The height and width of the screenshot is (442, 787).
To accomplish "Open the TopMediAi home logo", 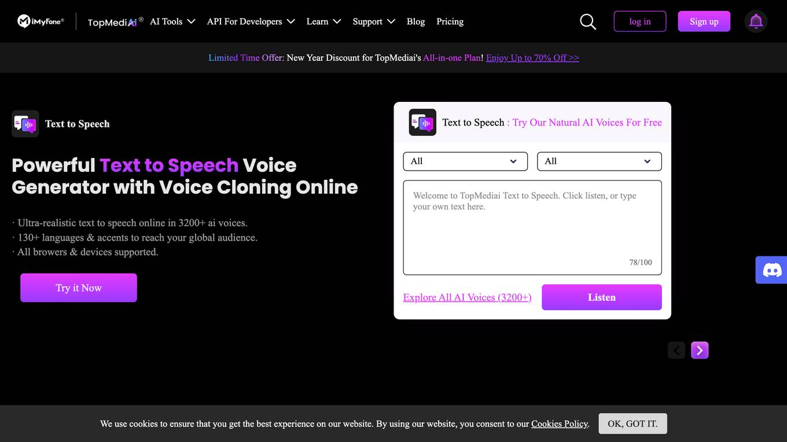I will (115, 22).
